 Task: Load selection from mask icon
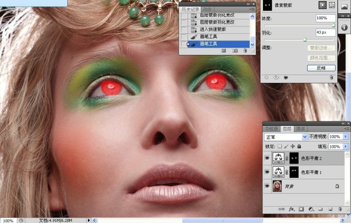(x=267, y=78)
